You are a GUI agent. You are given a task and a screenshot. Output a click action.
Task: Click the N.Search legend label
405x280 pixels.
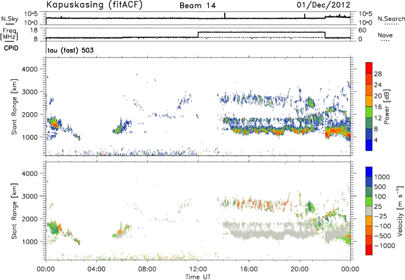[x=391, y=19]
